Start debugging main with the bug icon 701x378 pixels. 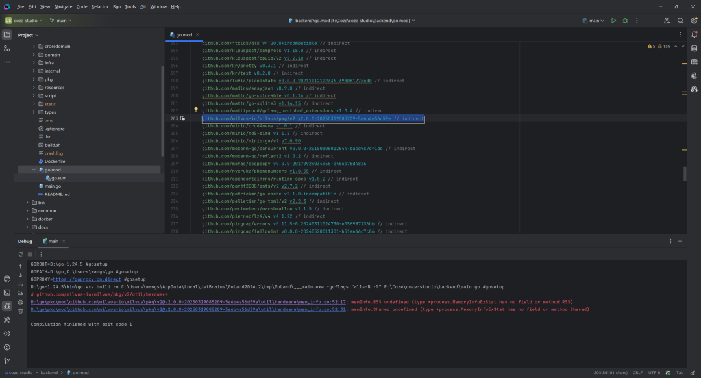(x=626, y=21)
